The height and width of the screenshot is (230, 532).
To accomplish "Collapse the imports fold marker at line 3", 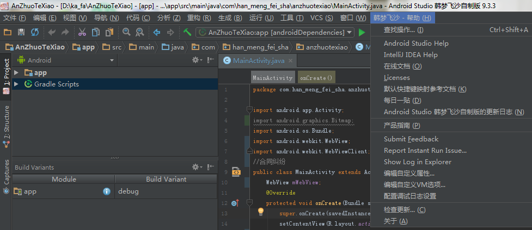I will 249,110.
